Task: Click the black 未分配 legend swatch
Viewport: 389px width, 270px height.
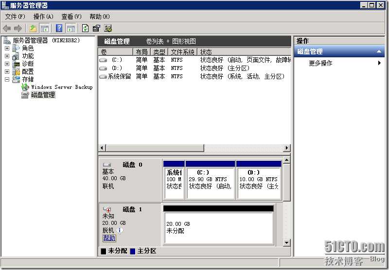Action: (104, 251)
